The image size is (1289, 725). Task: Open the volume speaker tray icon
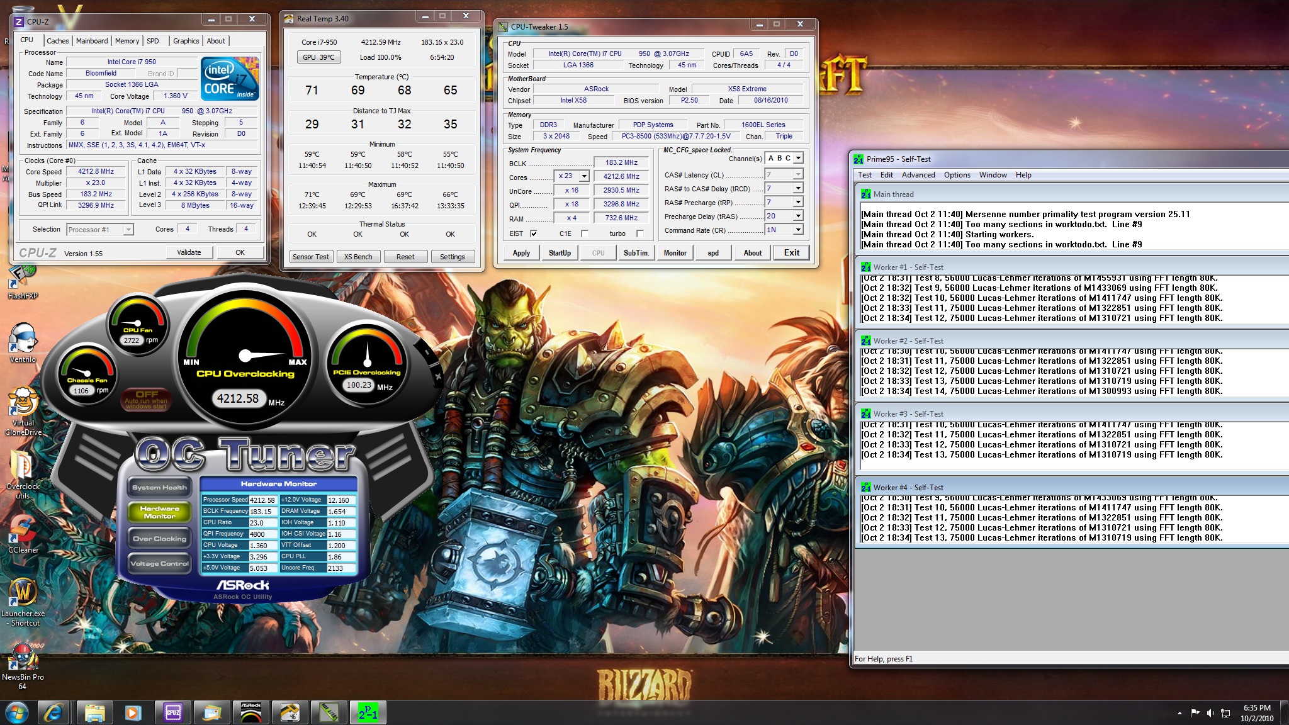pos(1210,713)
